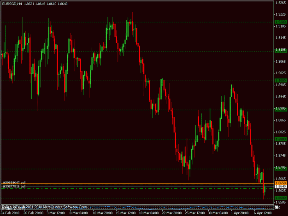Click the 22 Mar 20:00 time label
Viewport: 288px width, 216px height.
172,213
